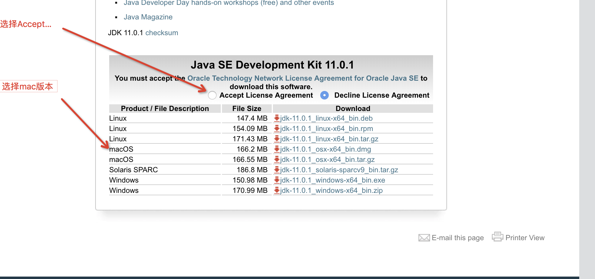Click the Solaris SPARC product cell
This screenshot has height=279, width=595.
pos(165,170)
